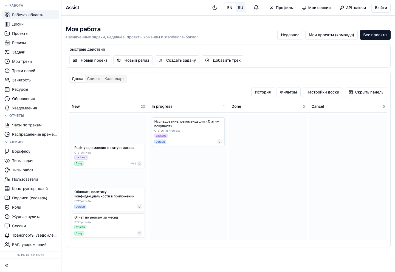Viewport: 395px width, 272px height.
Task: Open notifications bell in the top bar
Action: click(256, 8)
